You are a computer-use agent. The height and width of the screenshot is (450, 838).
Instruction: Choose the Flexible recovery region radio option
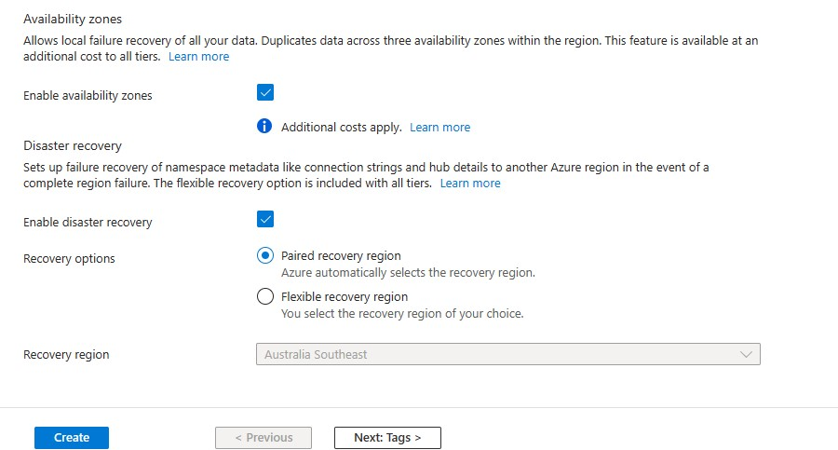click(265, 297)
